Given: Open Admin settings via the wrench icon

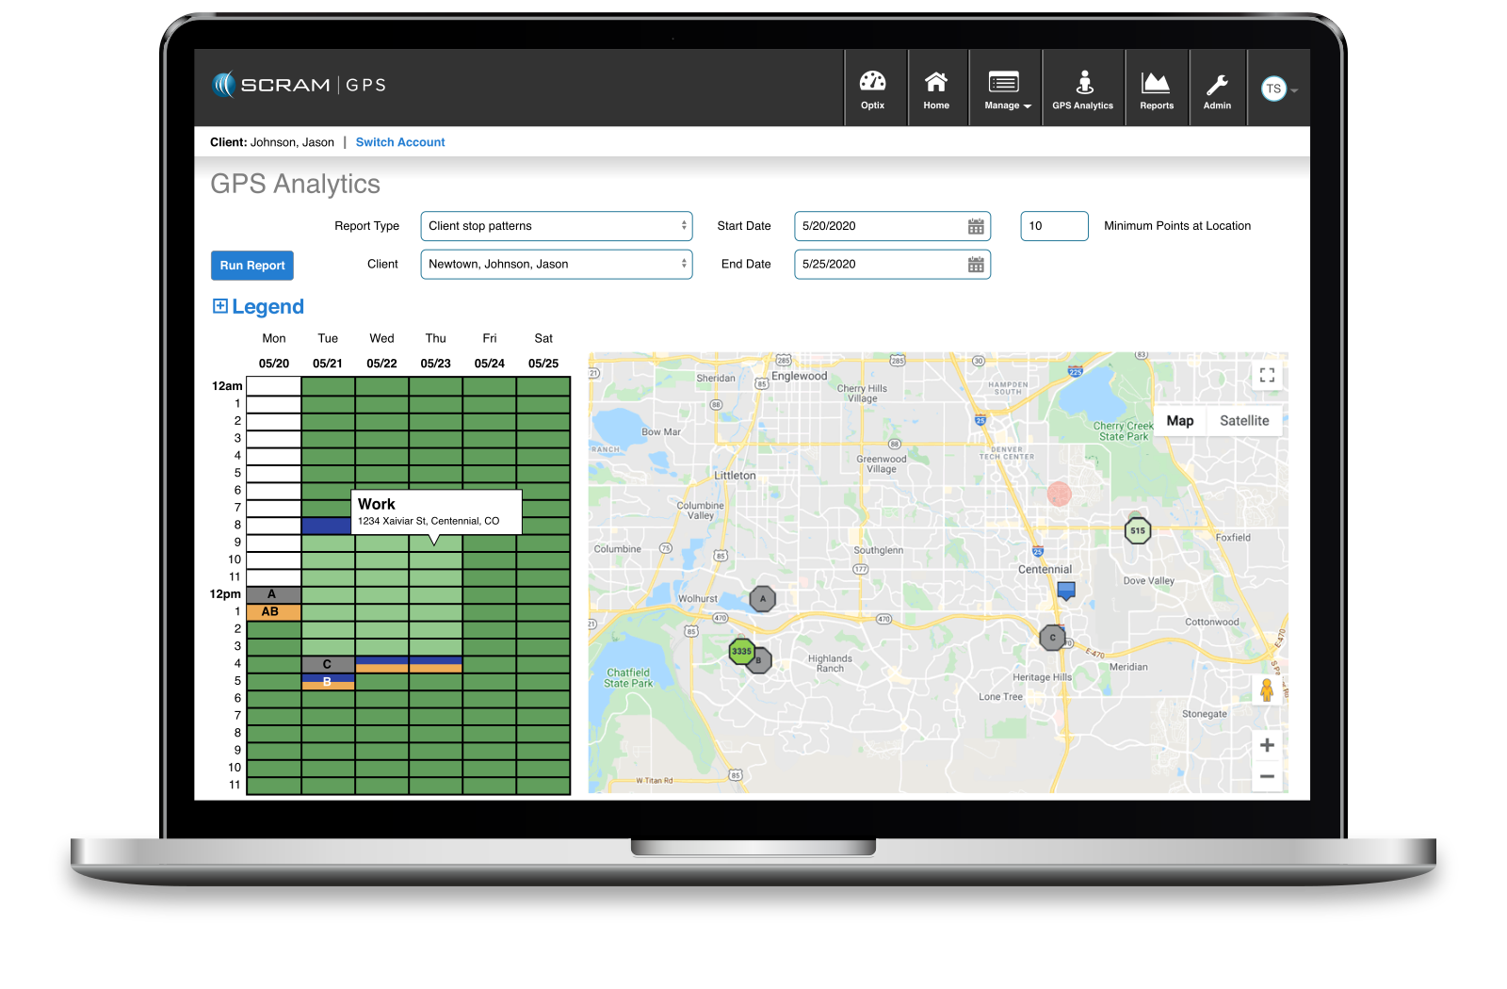Looking at the screenshot, I should tap(1217, 87).
